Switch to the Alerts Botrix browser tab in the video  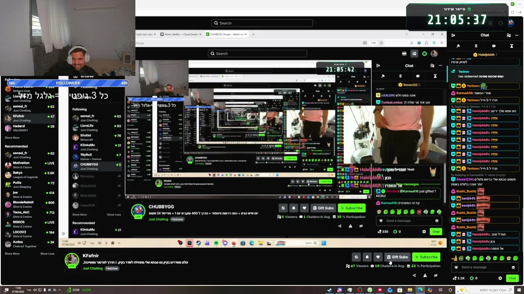point(180,35)
